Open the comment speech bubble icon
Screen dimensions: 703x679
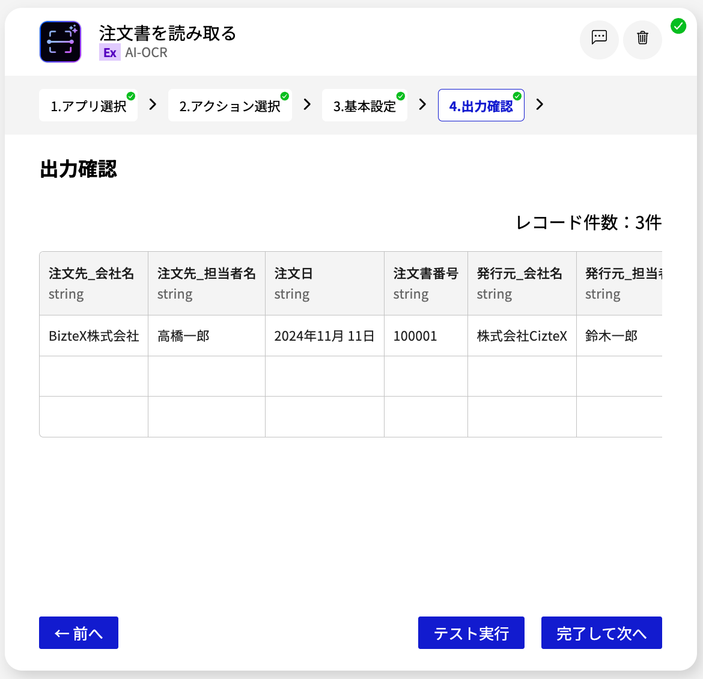[599, 37]
